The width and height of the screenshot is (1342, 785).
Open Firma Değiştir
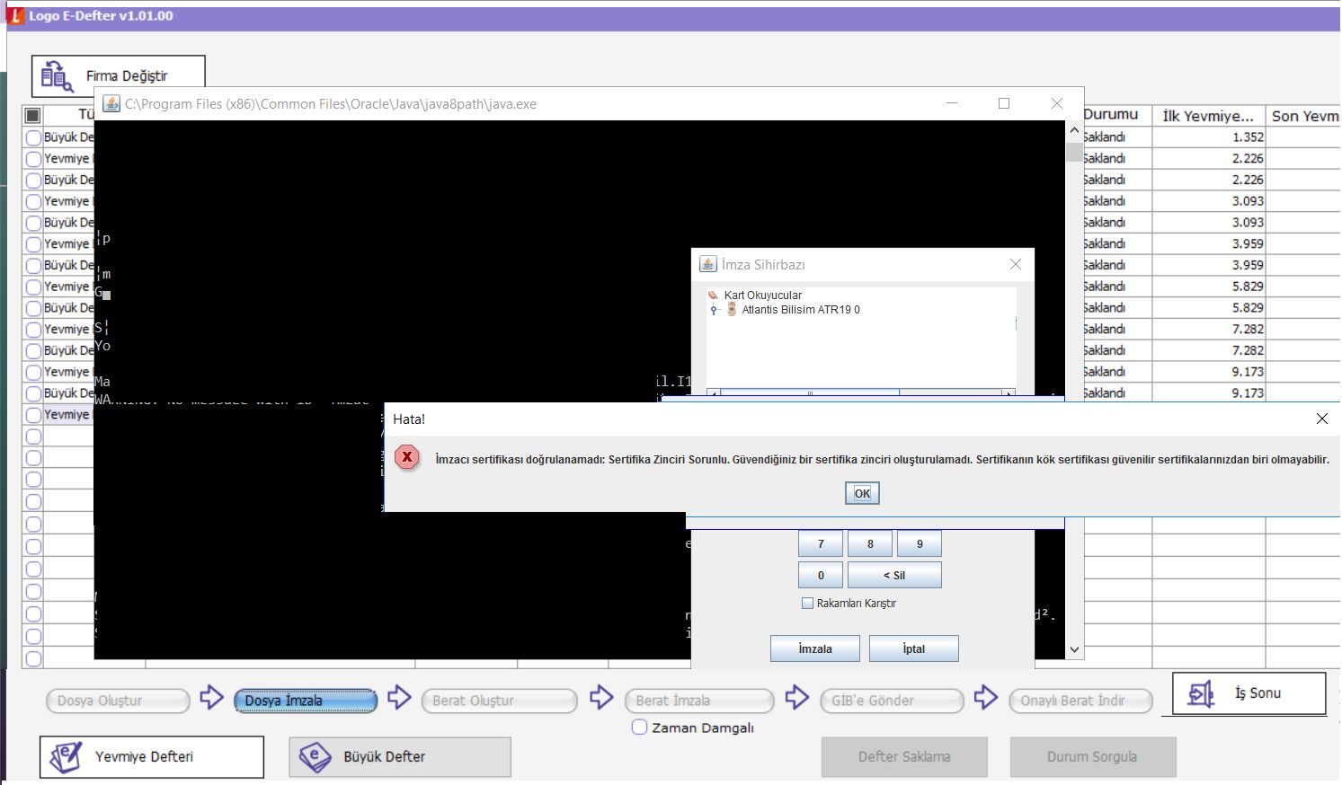pos(119,76)
